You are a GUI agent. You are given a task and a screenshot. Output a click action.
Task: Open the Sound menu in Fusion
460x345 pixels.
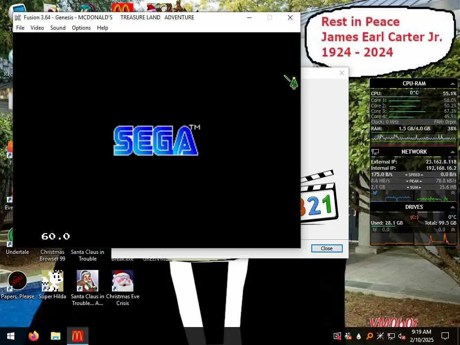click(x=58, y=27)
